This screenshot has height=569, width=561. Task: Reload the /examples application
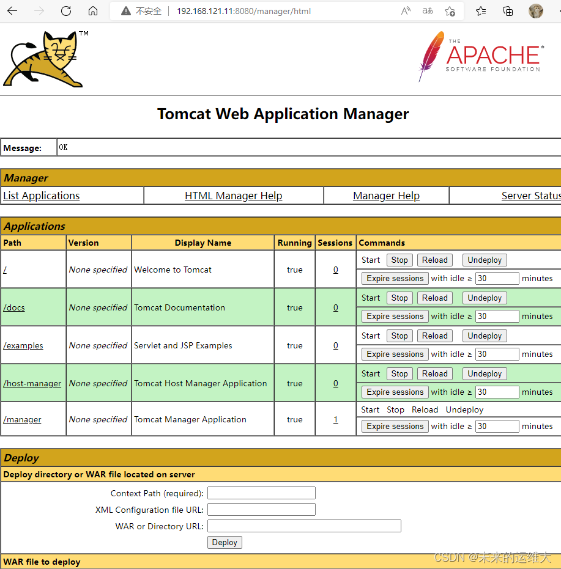click(x=434, y=336)
